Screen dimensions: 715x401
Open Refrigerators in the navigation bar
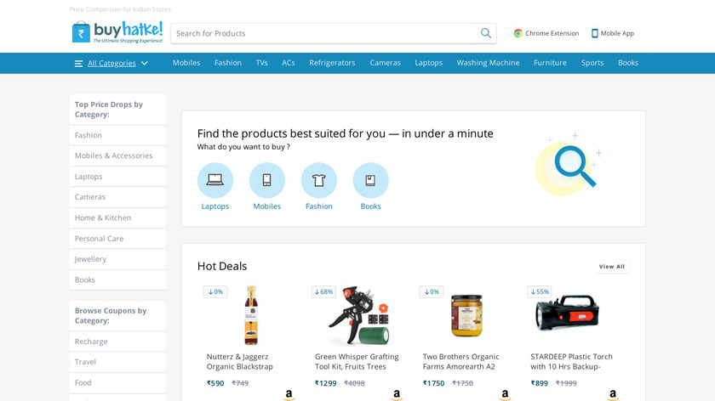[332, 63]
